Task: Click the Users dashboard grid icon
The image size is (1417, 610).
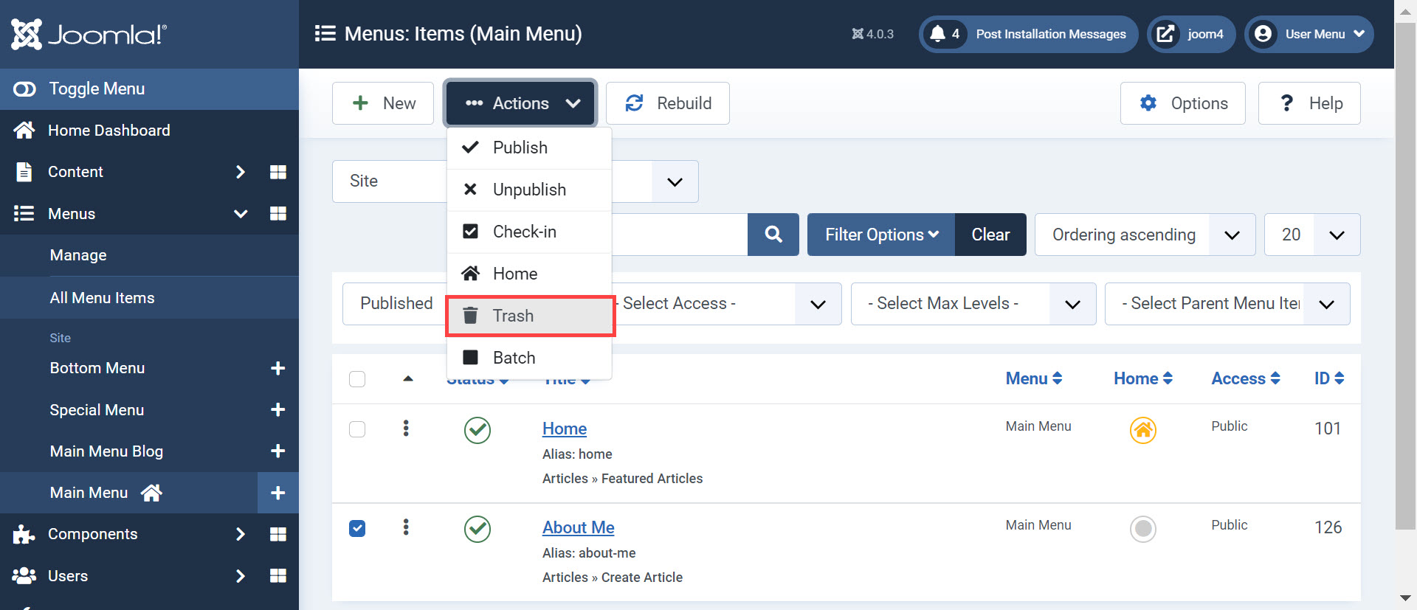Action: click(x=277, y=576)
